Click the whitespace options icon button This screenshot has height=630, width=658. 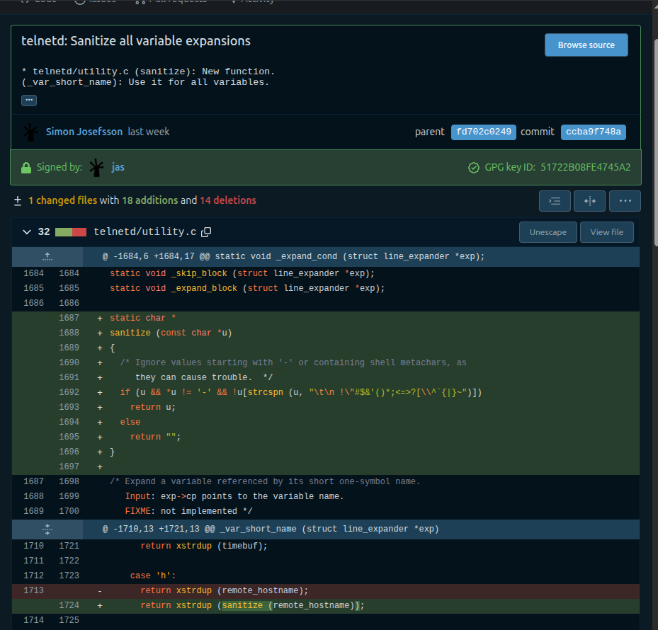click(589, 201)
